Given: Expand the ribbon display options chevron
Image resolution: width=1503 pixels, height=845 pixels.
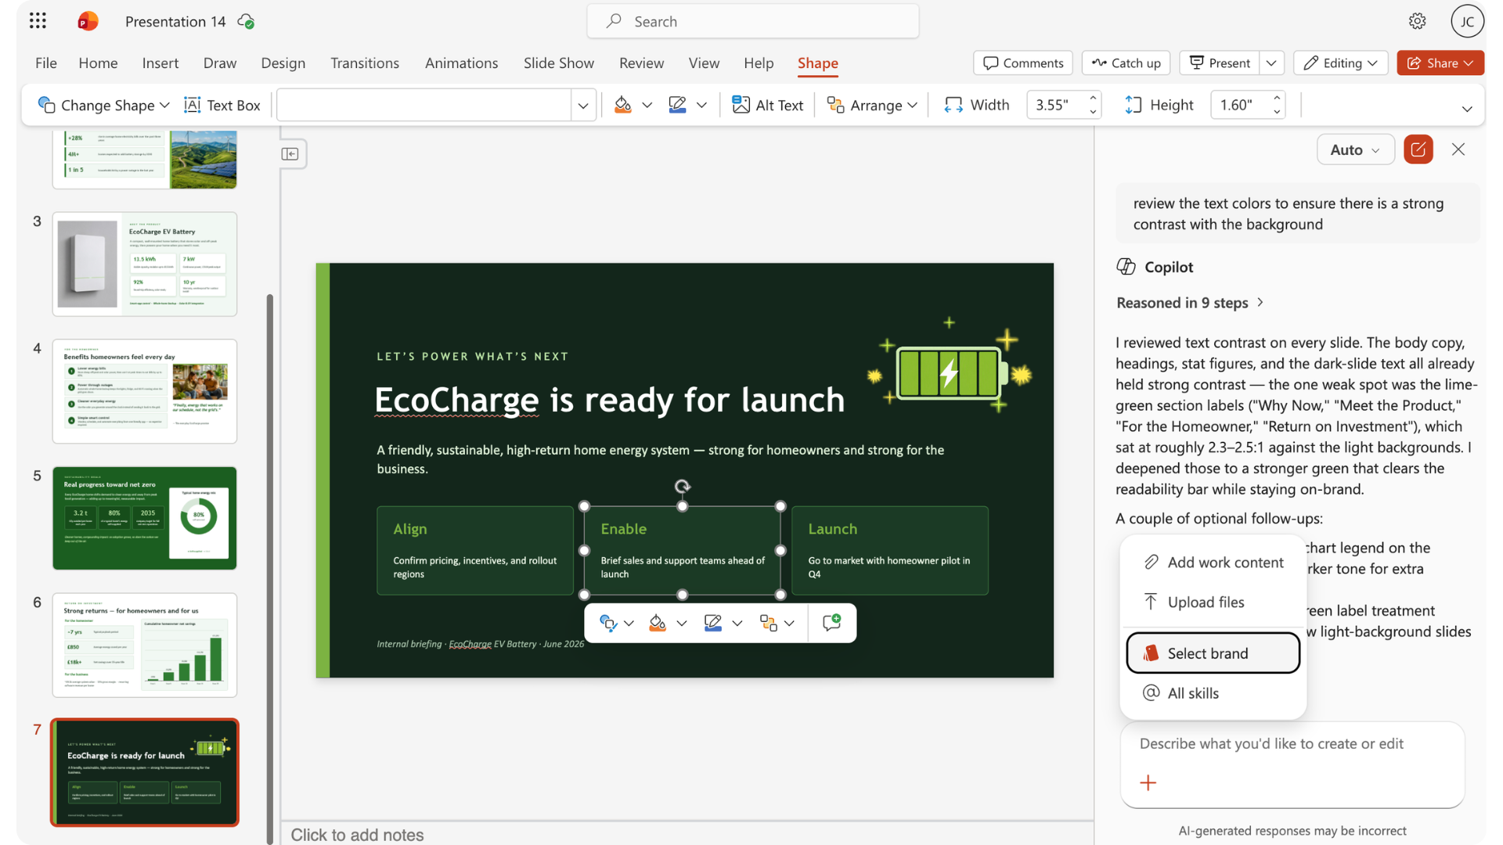Looking at the screenshot, I should point(1467,109).
